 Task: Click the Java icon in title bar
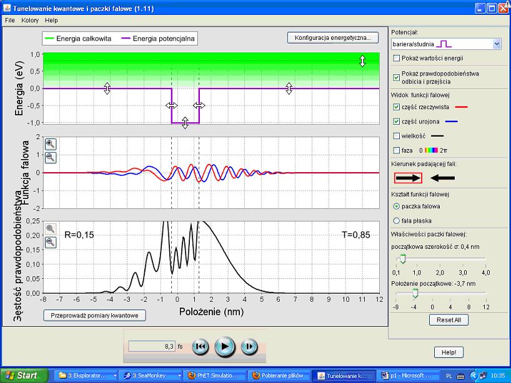(x=7, y=8)
